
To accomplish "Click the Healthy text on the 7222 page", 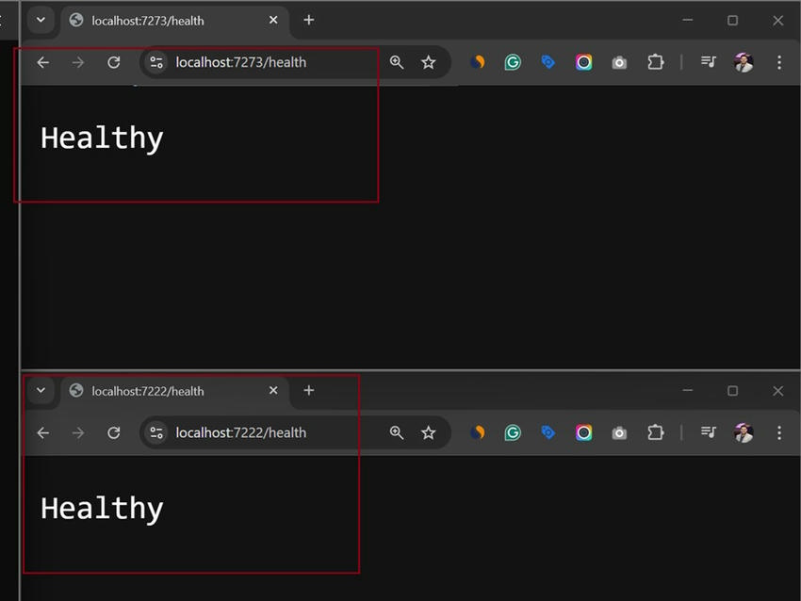I will (x=102, y=509).
